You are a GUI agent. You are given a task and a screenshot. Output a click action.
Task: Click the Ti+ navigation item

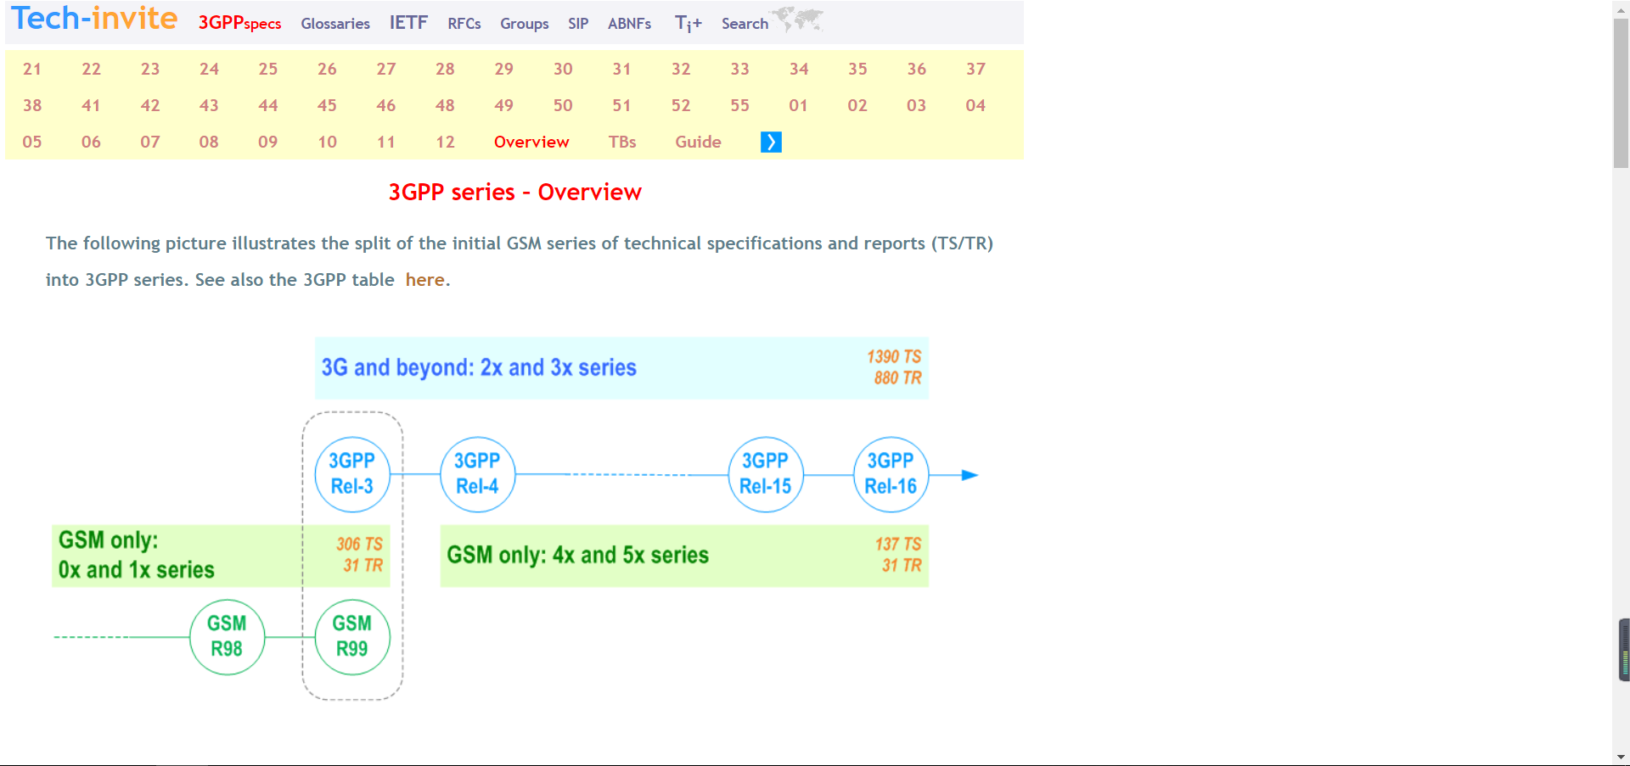click(689, 24)
